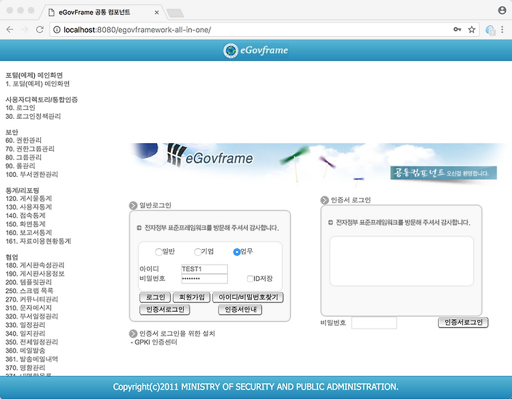The height and width of the screenshot is (399, 512).
Task: Open menu 150. 화면통계
Action: point(25,224)
